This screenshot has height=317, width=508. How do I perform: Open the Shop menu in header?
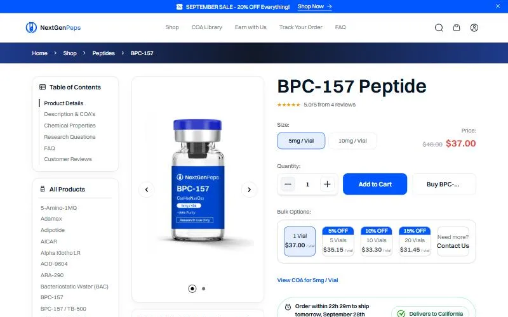tap(172, 27)
